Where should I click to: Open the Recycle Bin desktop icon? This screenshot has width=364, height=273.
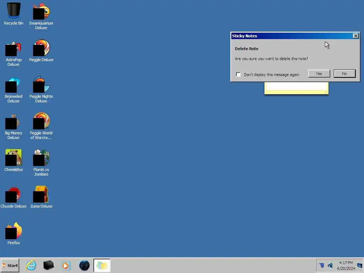pos(14,14)
